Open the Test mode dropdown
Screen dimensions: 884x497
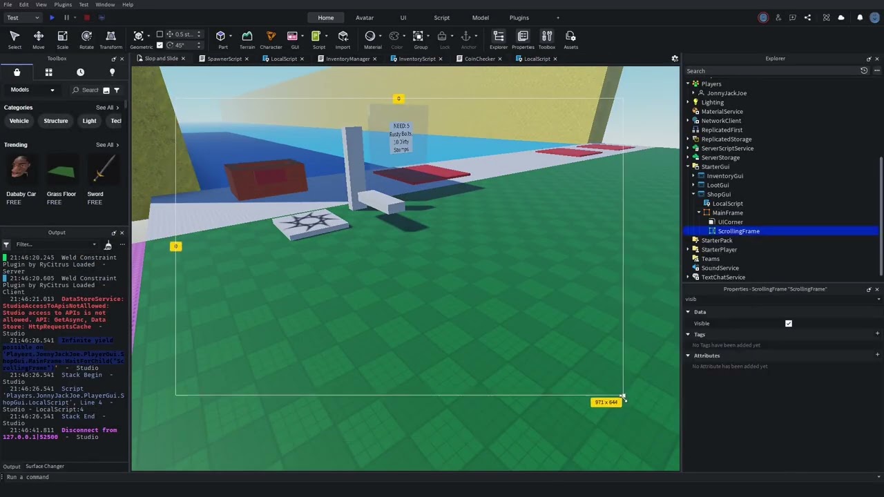[x=23, y=17]
